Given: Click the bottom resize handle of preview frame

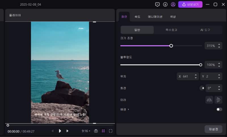Looking at the screenshot, I should (x=94, y=123).
